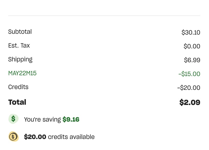Click the green dollar savings icon
Screen dimensions: 209x150
13,119
